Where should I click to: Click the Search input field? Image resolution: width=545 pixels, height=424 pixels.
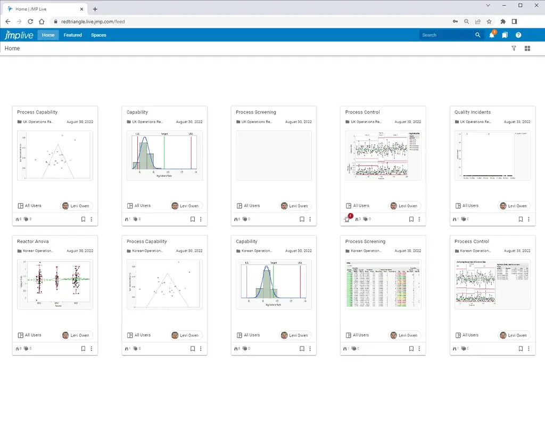click(x=445, y=35)
